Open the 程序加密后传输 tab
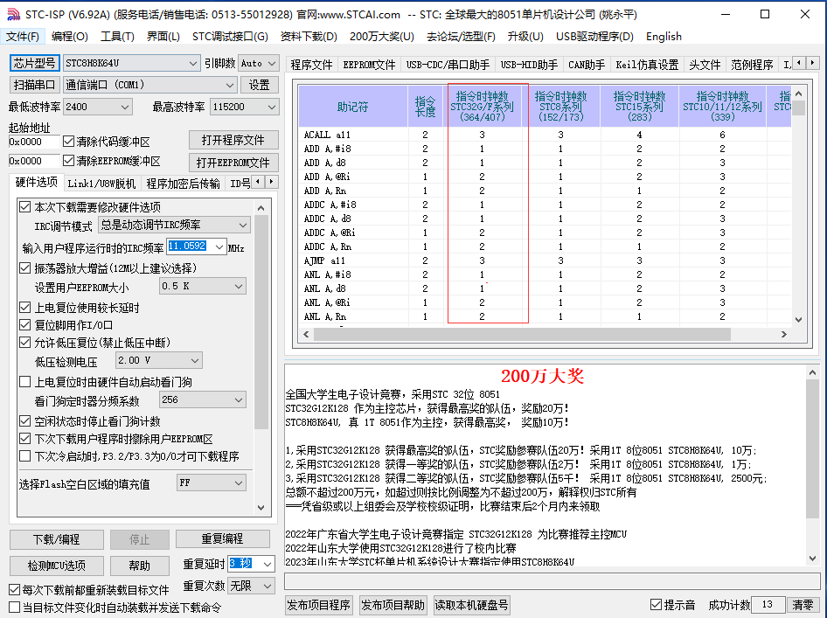This screenshot has width=827, height=618. (183, 184)
